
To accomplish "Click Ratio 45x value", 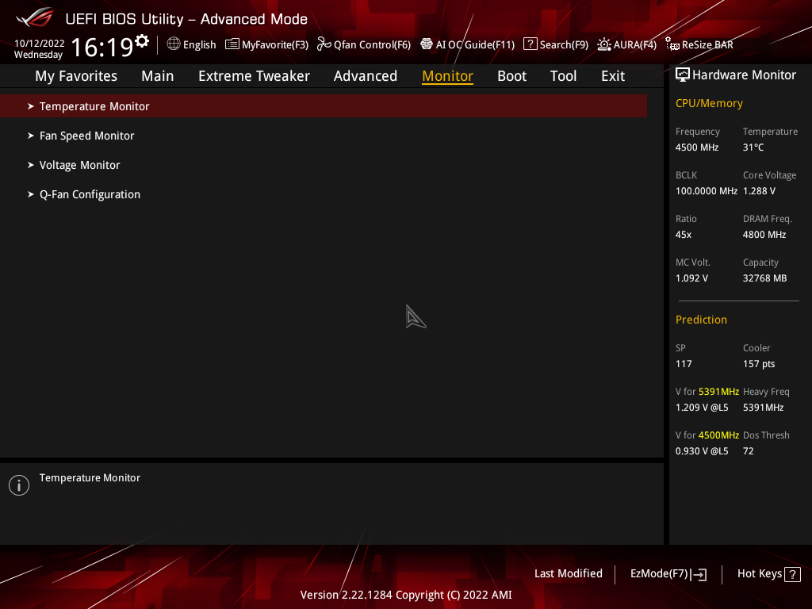I will (684, 235).
